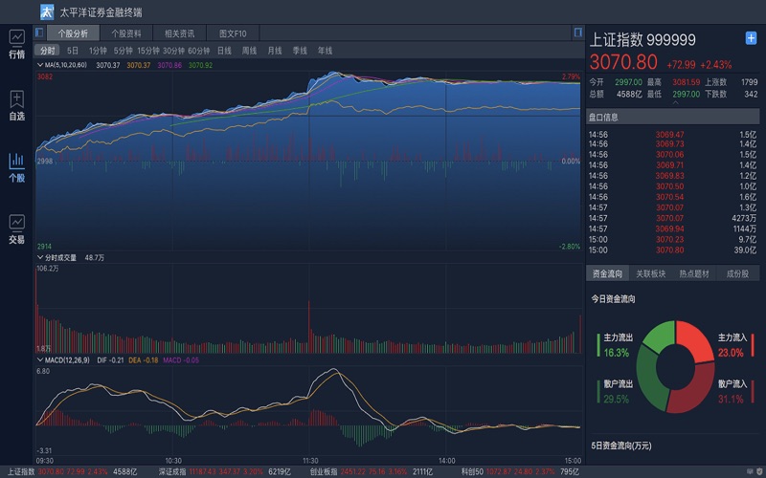Select the 个股 stock chart sidebar icon
Screen dimensions: 766x478
[x=16, y=166]
